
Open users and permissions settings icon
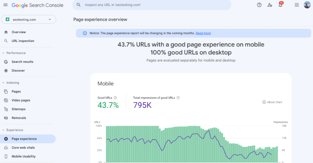270,5
